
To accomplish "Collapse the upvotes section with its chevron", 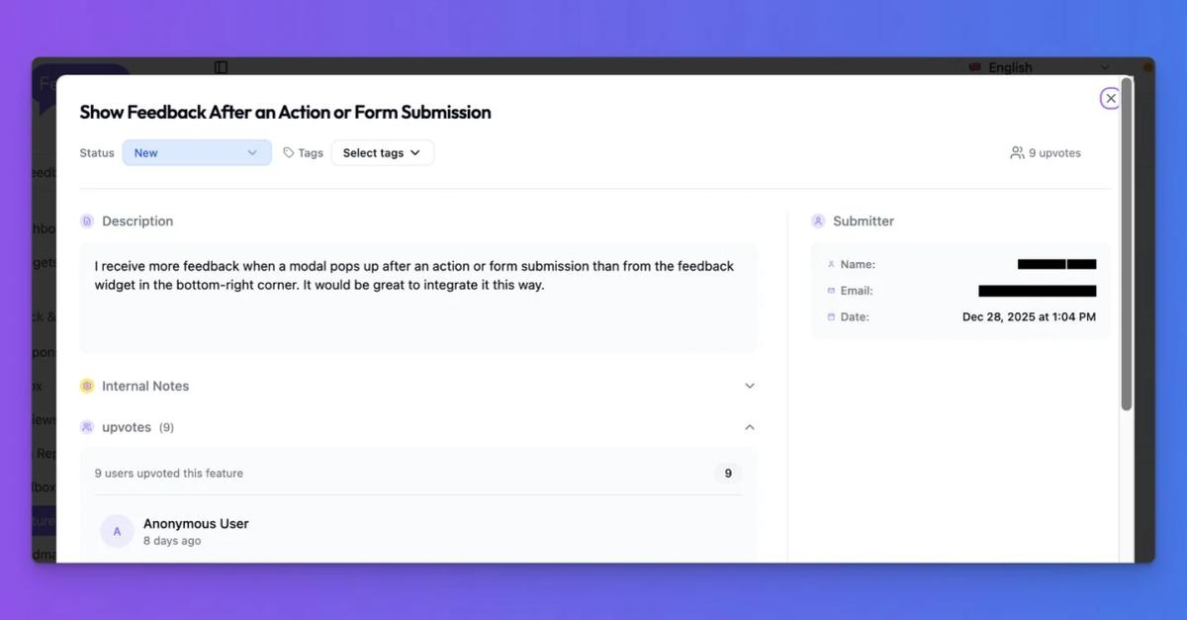I will [749, 426].
